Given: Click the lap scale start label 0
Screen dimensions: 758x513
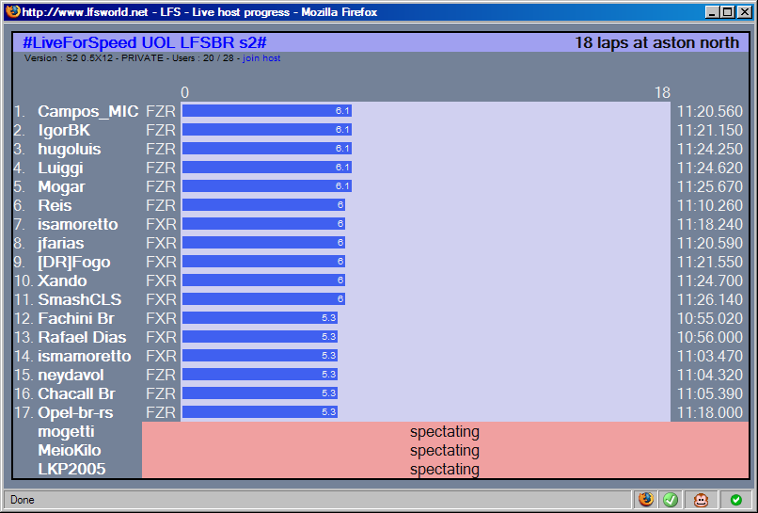Looking at the screenshot, I should tap(184, 92).
